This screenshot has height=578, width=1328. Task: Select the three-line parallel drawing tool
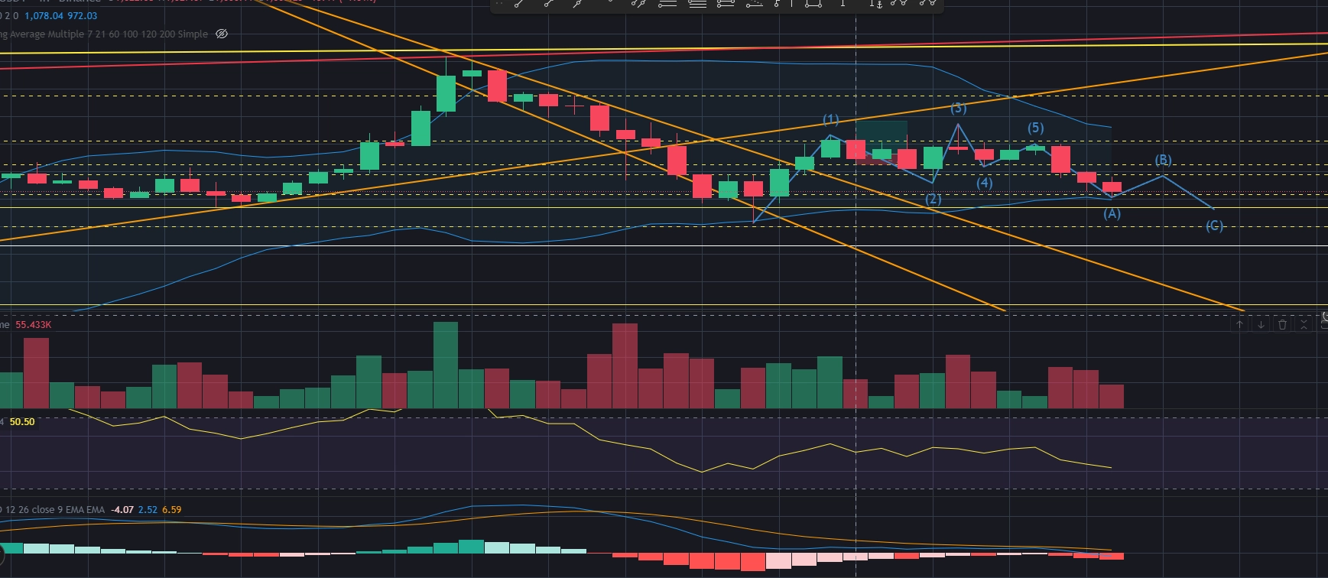pos(698,4)
